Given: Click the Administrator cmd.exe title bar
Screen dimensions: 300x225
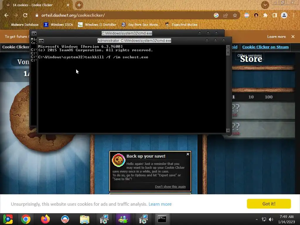Looking at the screenshot, I should click(134, 40).
